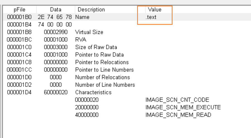Select the row at offset 000001B4

19,25
